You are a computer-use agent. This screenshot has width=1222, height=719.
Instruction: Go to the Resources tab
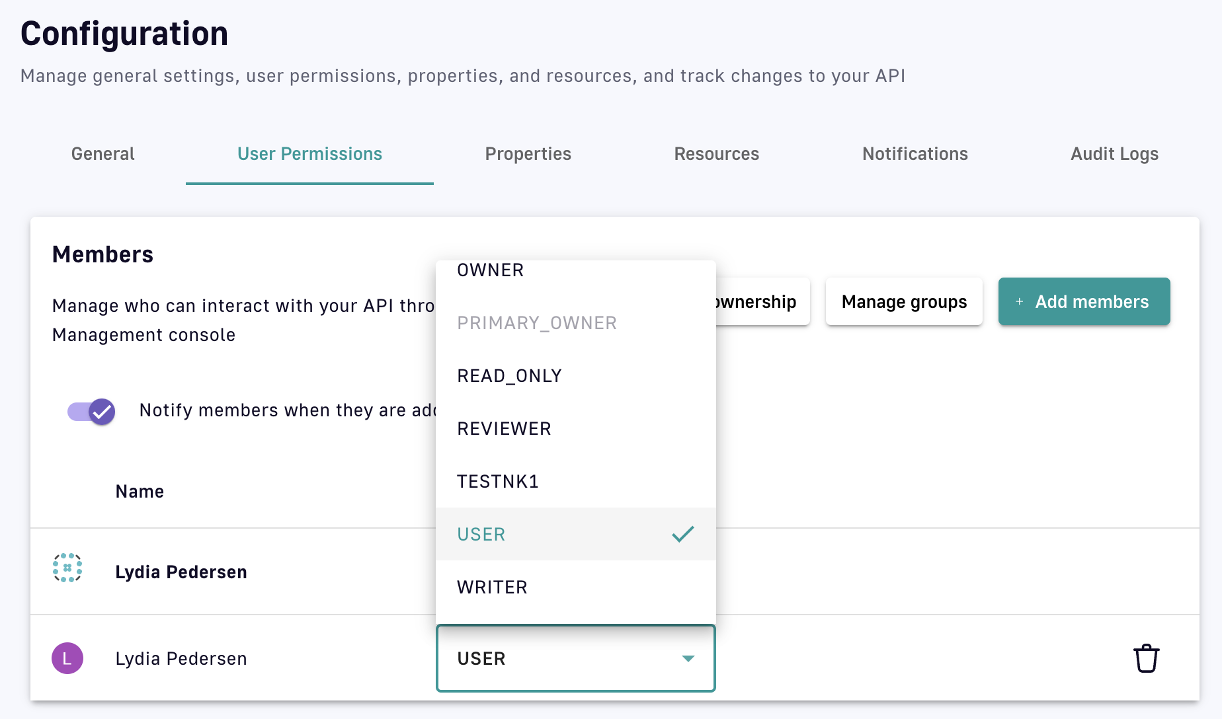click(716, 154)
